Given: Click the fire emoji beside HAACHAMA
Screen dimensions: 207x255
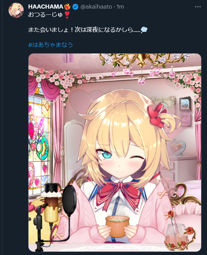Looking at the screenshot, I should pos(67,7).
